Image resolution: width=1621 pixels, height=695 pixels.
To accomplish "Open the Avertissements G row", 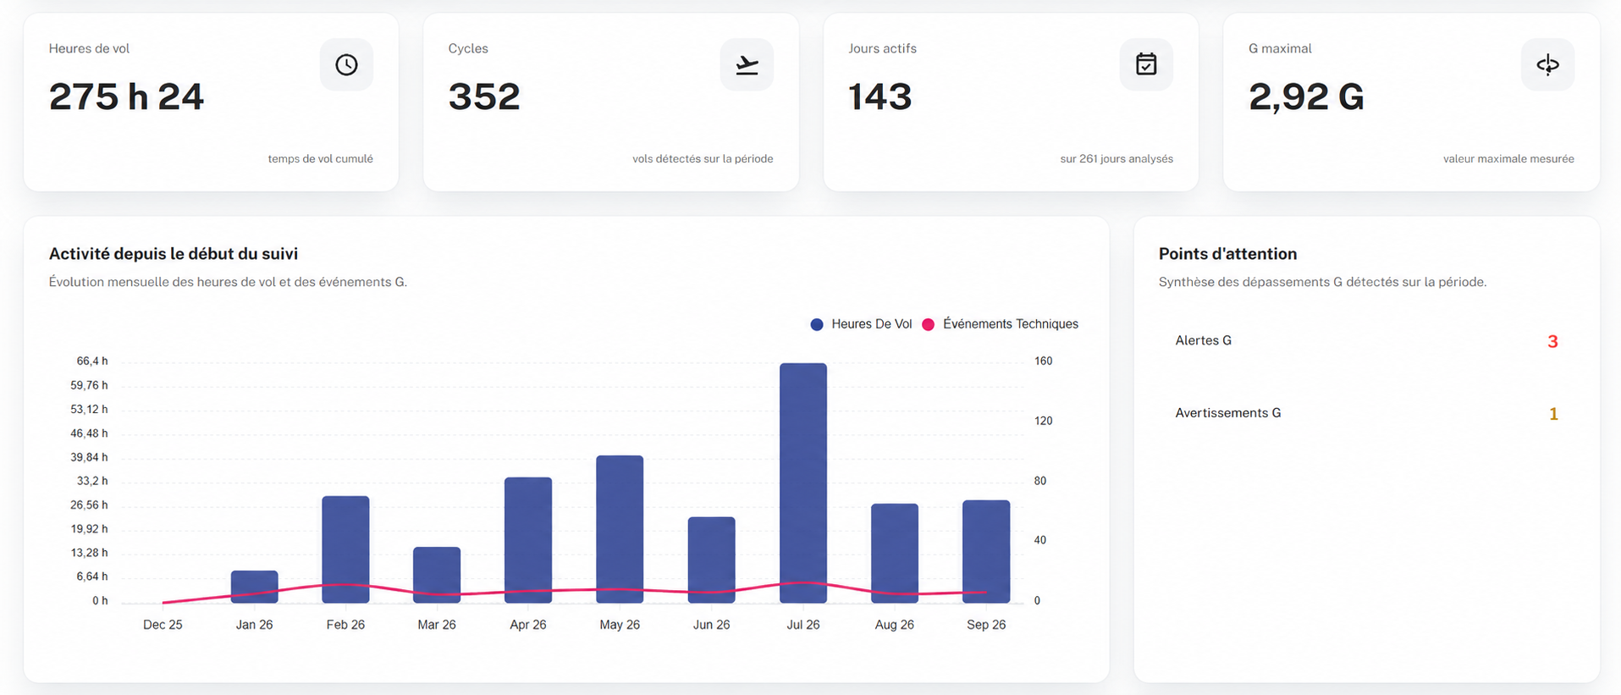I will pos(1366,413).
